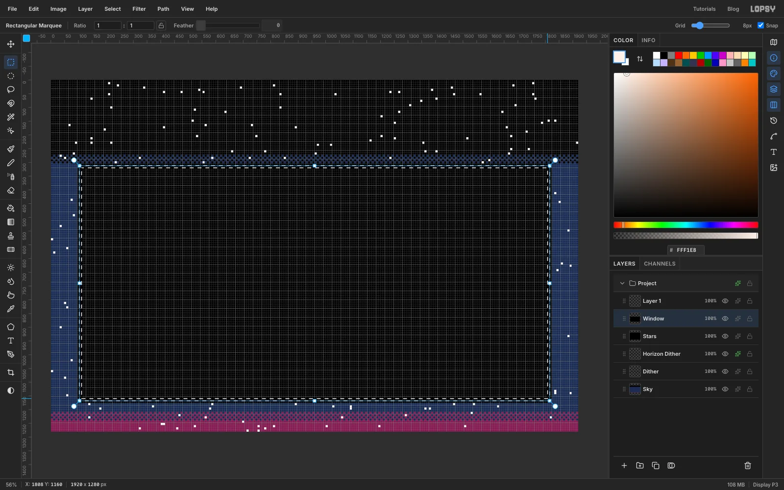This screenshot has height=490, width=784.
Task: Select the Crop tool
Action: point(11,372)
